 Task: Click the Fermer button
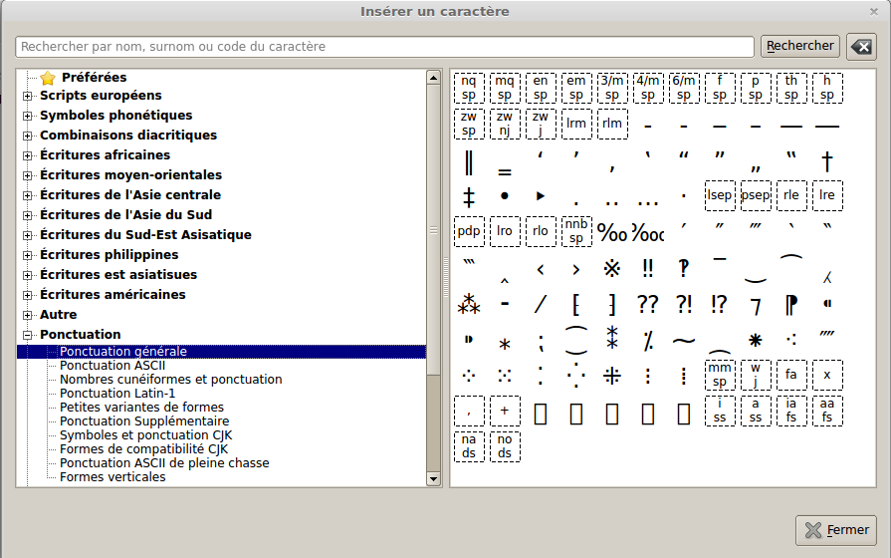coord(836,530)
